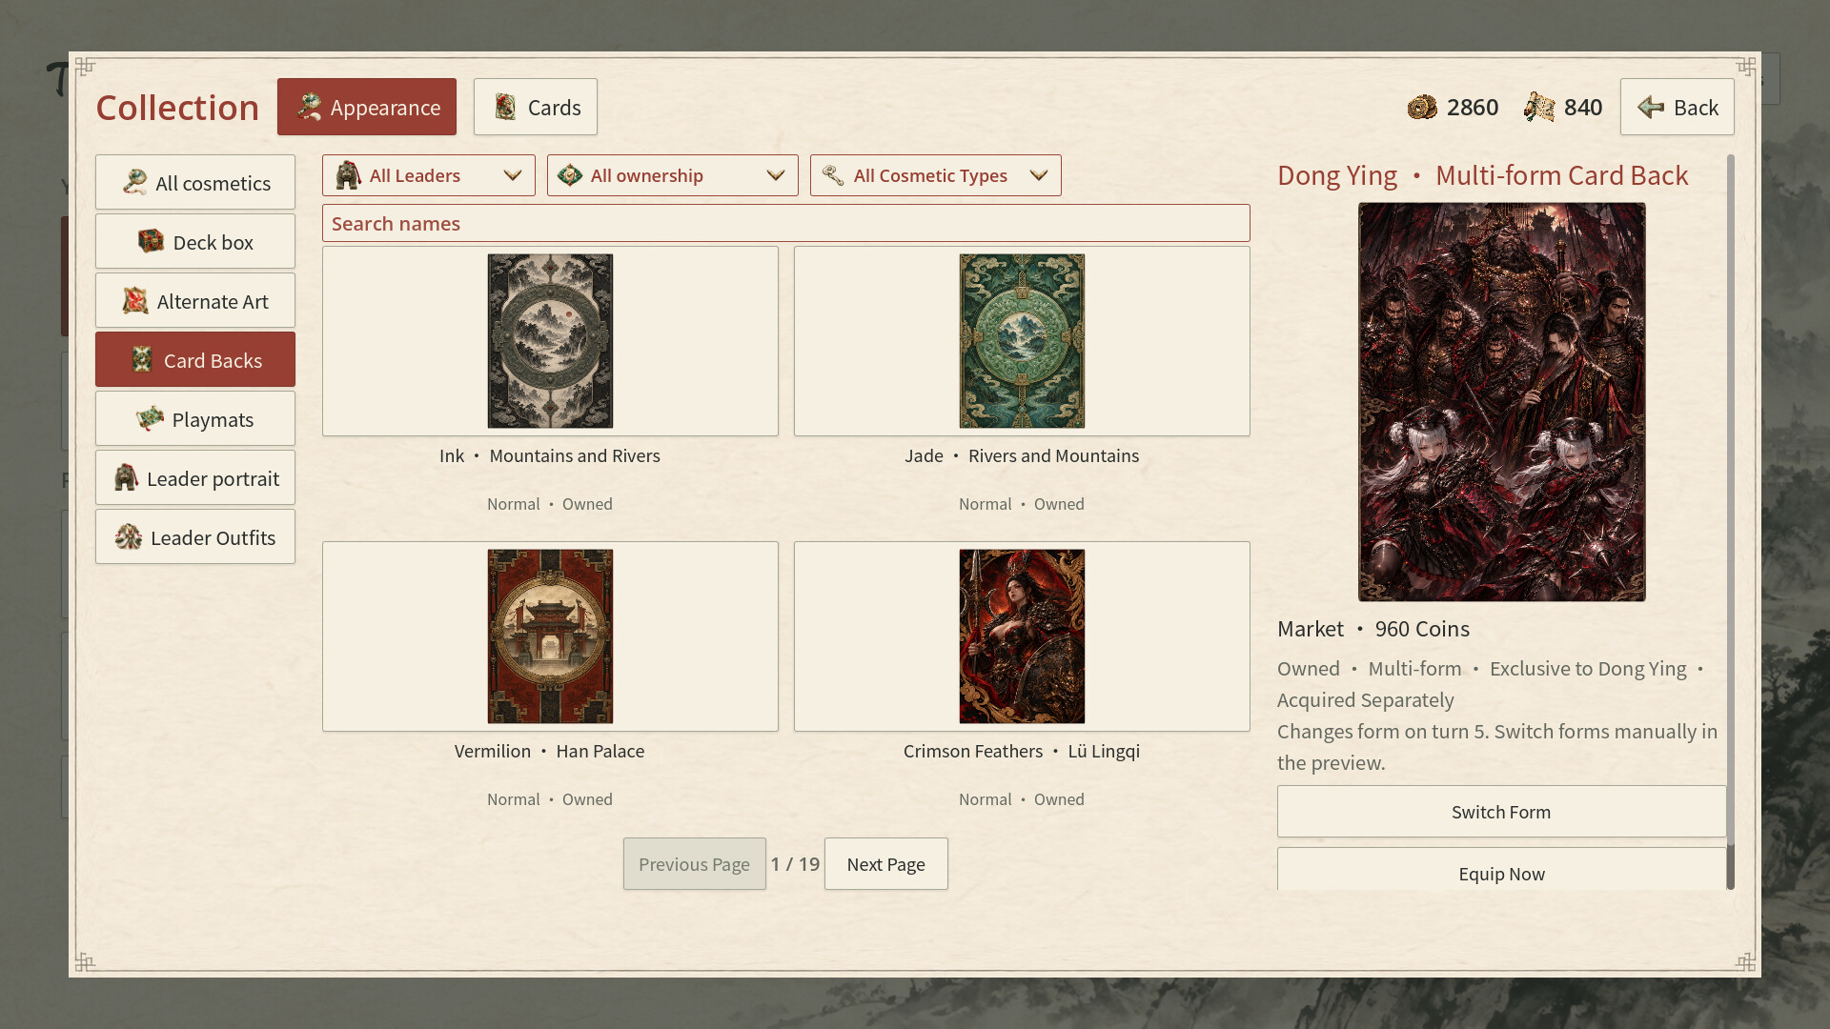Screen dimensions: 1830x1029
Task: Click the second currency icon beside 840
Action: tap(1538, 107)
